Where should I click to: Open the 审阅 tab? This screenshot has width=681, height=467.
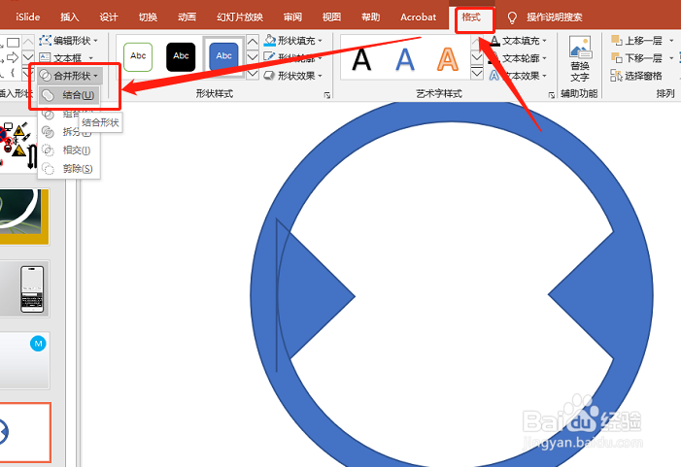coord(292,17)
